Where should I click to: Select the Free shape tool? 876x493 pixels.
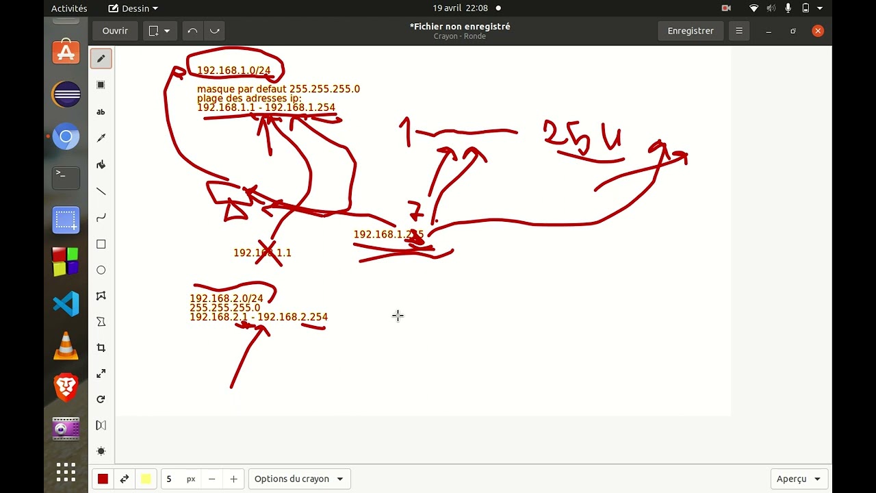tap(101, 322)
